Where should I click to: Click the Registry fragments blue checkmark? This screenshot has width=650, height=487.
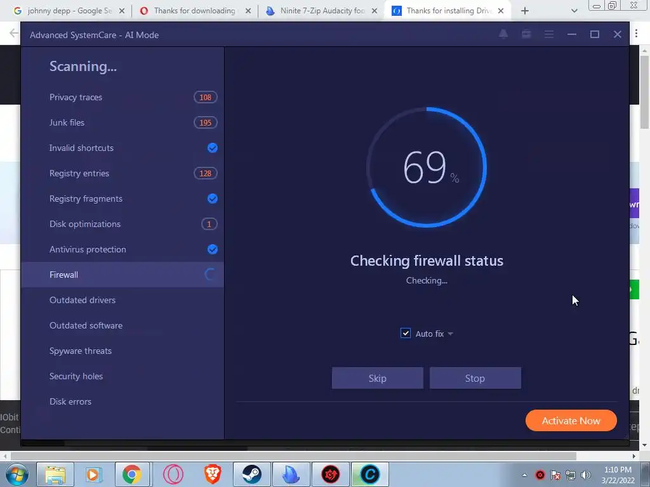pos(212,198)
